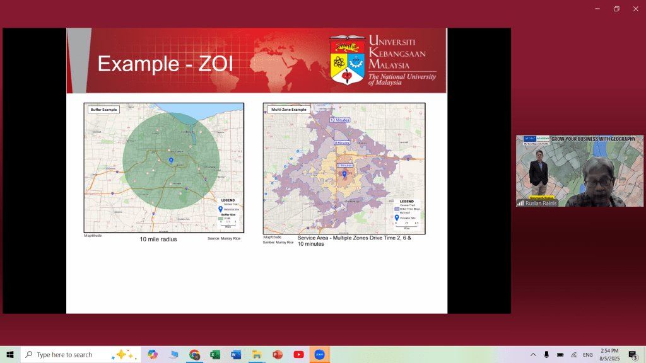The height and width of the screenshot is (363, 646).
Task: Open the clock and date flyout
Action: (610, 354)
